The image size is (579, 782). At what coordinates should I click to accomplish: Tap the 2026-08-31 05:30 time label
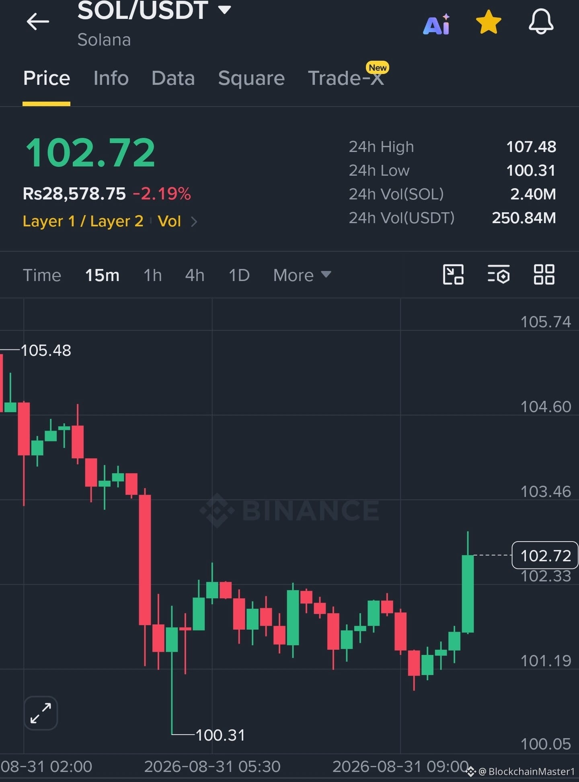(212, 767)
